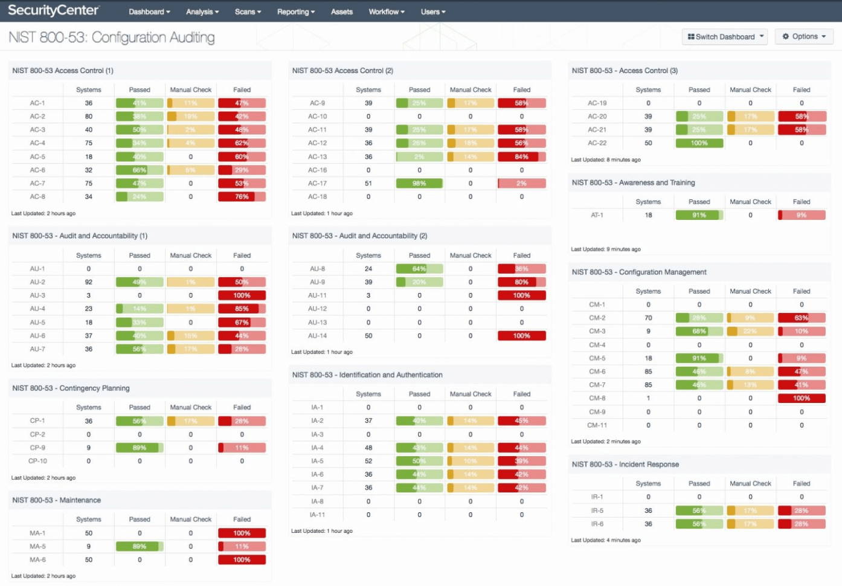The height and width of the screenshot is (586, 842).
Task: Open the AT-1 awareness and training control
Action: (x=596, y=214)
